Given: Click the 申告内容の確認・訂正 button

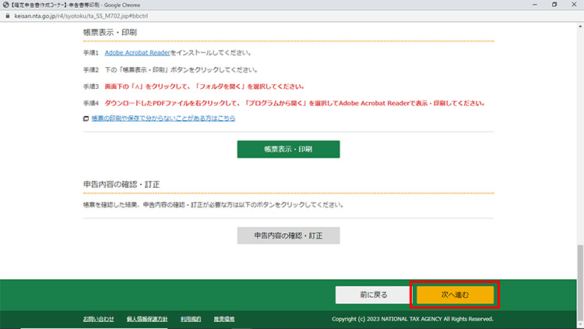Looking at the screenshot, I should click(x=288, y=235).
